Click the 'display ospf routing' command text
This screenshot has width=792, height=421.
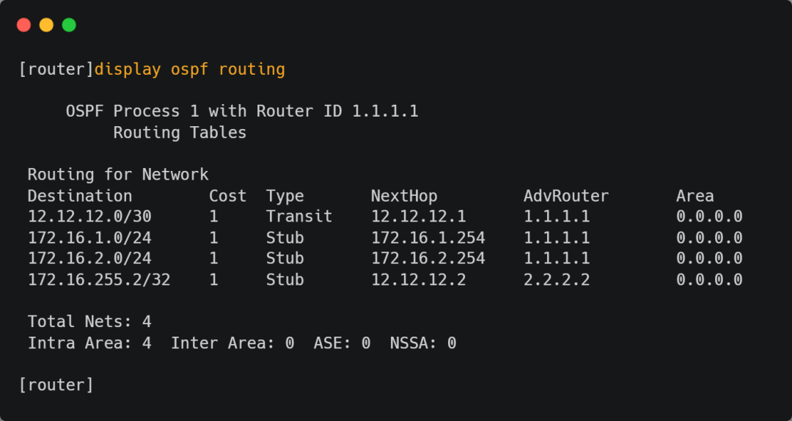(x=189, y=70)
